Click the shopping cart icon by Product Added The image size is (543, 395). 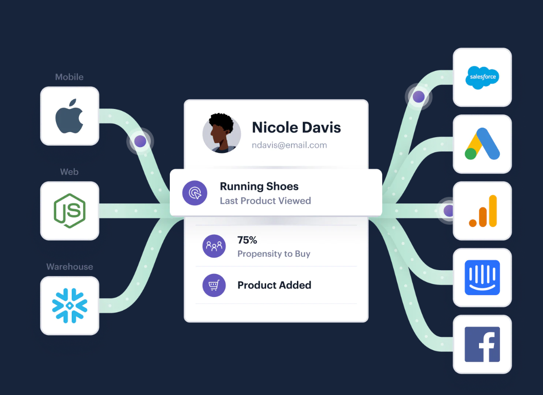point(214,285)
